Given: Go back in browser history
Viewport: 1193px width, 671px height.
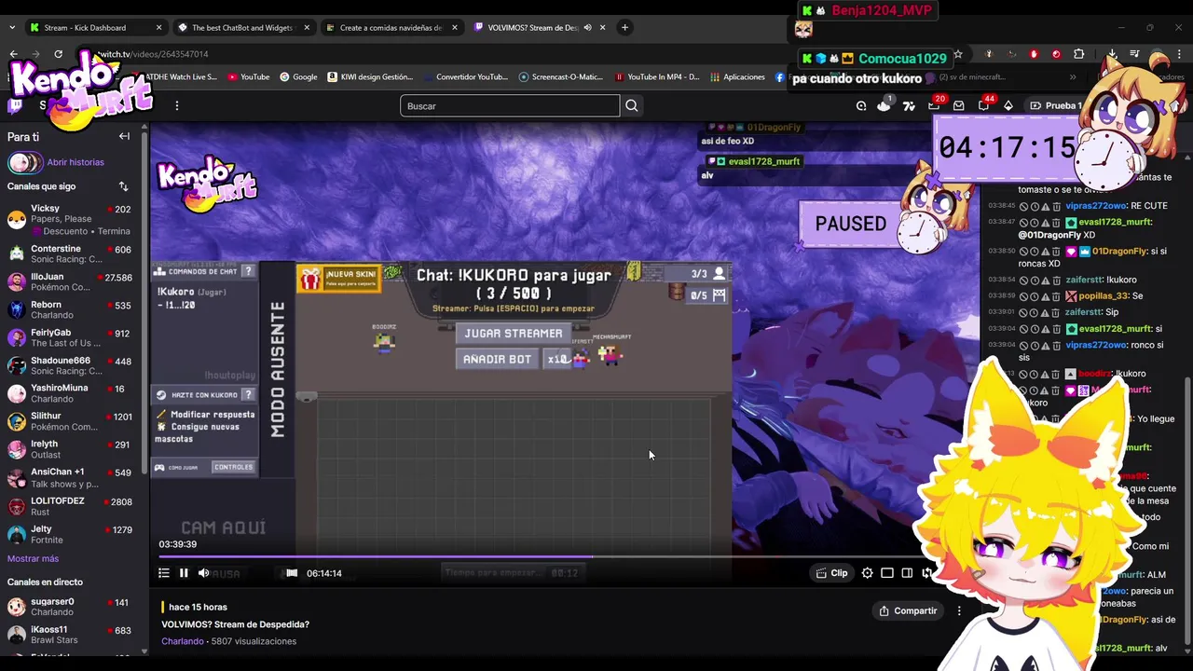Looking at the screenshot, I should 13,54.
